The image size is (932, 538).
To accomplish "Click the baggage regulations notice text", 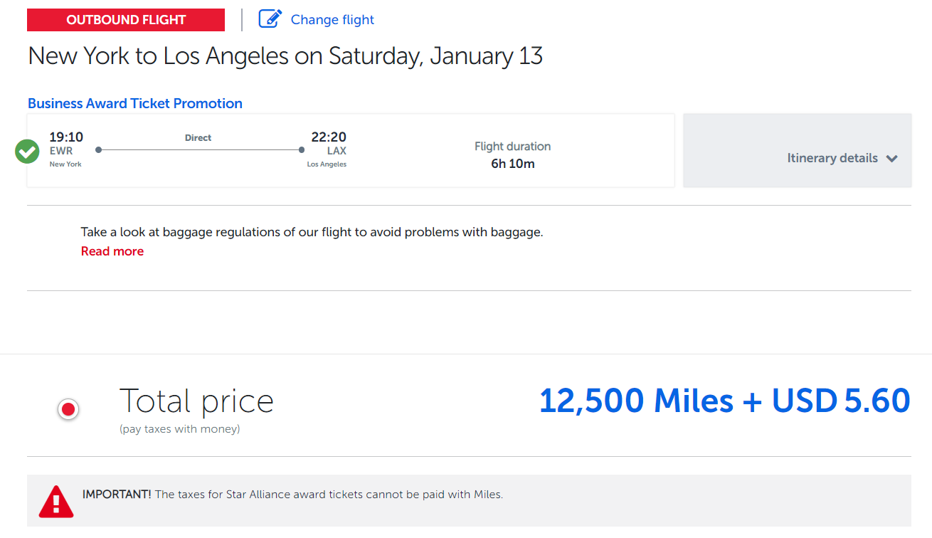I will point(312,232).
